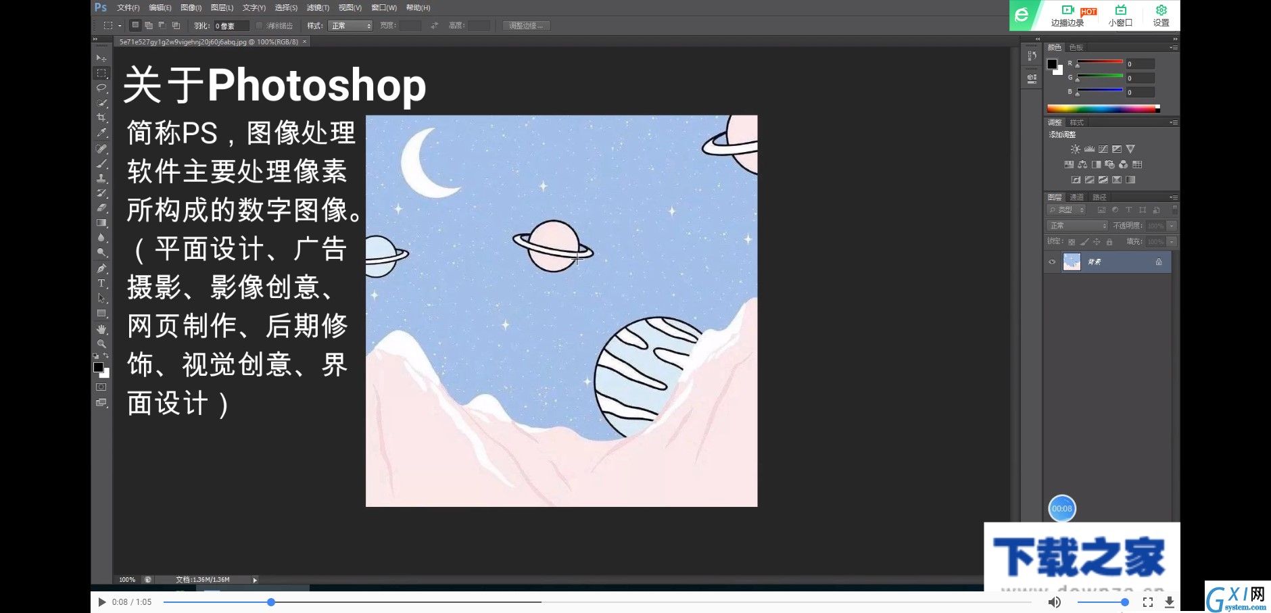Switch to the 色板 tab
1271x613 pixels.
[x=1076, y=47]
